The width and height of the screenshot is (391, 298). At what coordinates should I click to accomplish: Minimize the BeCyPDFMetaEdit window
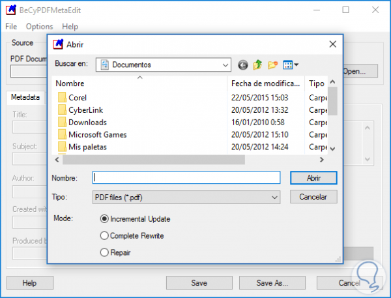tap(317, 10)
